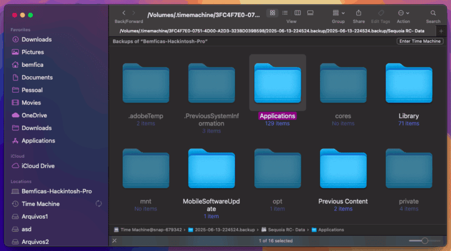The width and height of the screenshot is (451, 251).
Task: Open the Action dropdown menu
Action: pyautogui.click(x=403, y=12)
